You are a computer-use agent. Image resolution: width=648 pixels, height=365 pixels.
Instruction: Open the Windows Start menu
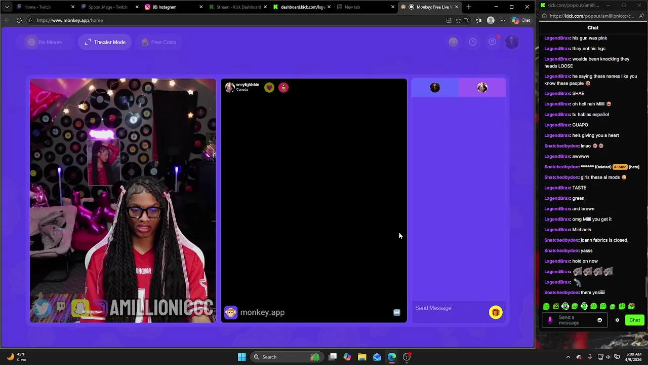click(x=242, y=357)
